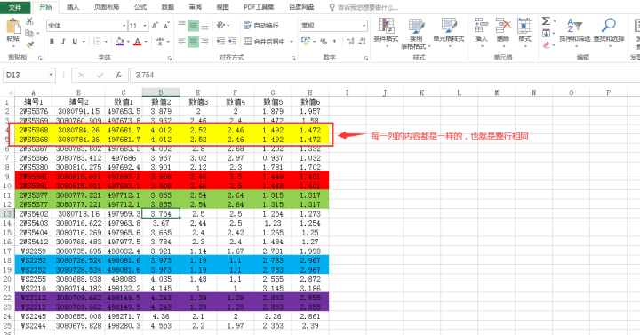Screen dimensions: 640x335
Task: Switch to the 页面布局 tab
Action: click(x=107, y=7)
